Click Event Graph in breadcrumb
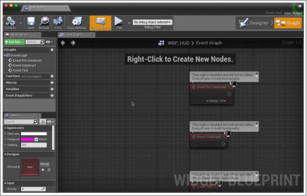 [x=209, y=43]
